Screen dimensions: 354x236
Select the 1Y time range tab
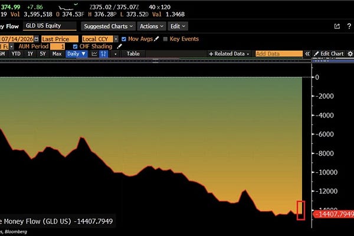30,54
